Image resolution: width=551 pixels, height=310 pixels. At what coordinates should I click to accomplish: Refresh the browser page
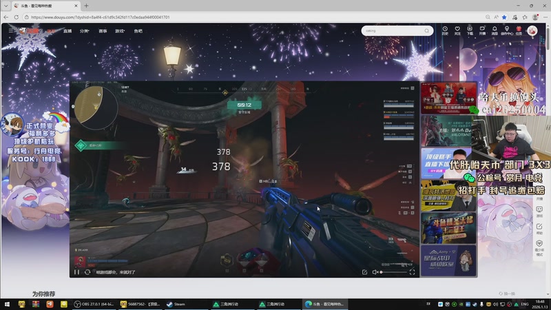[x=16, y=17]
